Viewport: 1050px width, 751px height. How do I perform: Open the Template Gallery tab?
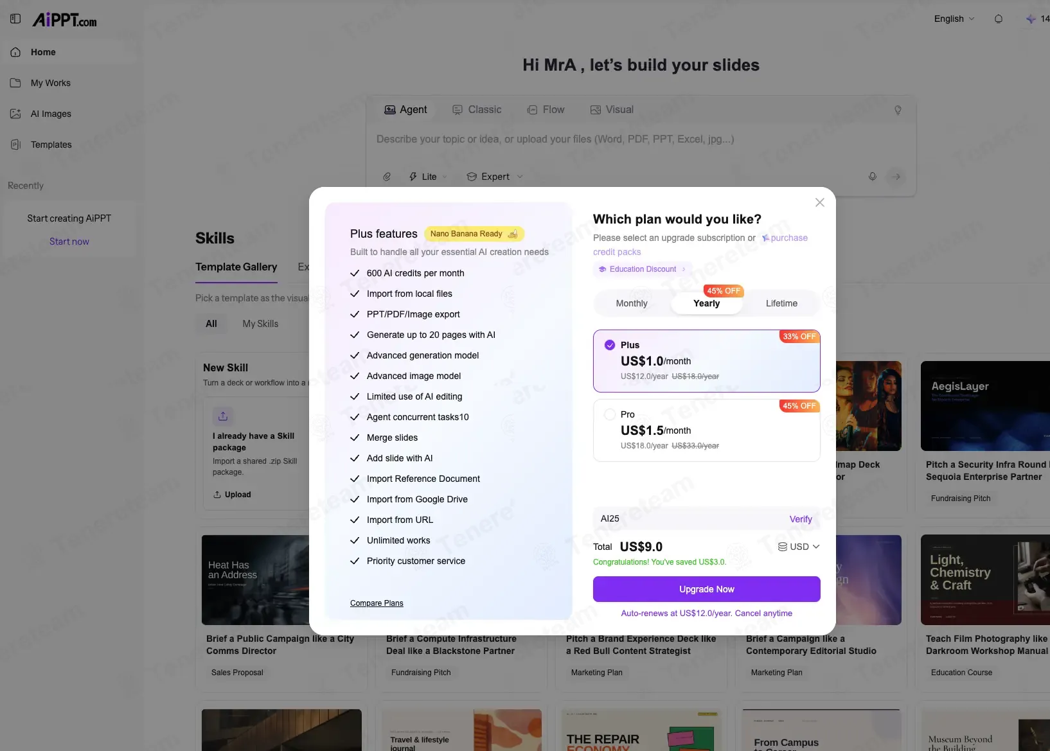coord(236,267)
